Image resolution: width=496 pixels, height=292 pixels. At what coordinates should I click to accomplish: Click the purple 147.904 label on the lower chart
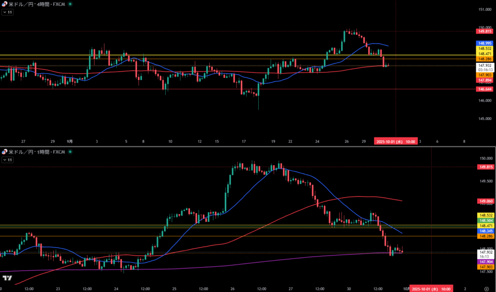click(x=485, y=261)
